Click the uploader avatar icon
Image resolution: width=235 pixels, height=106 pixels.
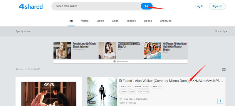coord(121,99)
